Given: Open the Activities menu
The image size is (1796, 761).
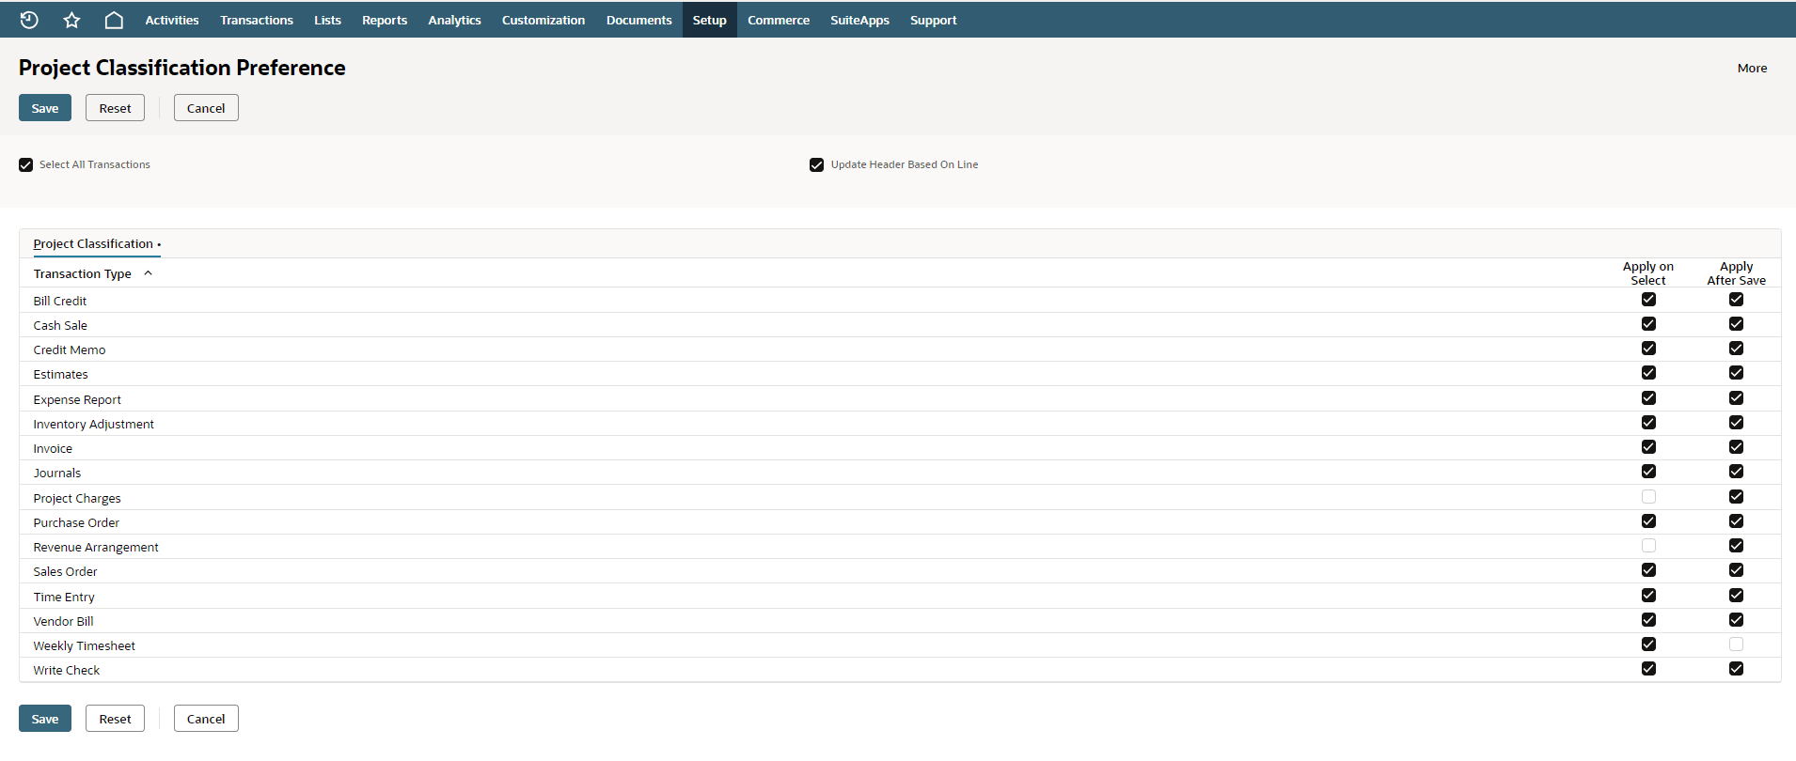Looking at the screenshot, I should 172,20.
